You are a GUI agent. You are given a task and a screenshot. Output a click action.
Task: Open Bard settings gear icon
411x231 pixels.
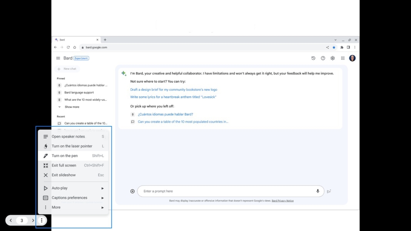click(333, 58)
